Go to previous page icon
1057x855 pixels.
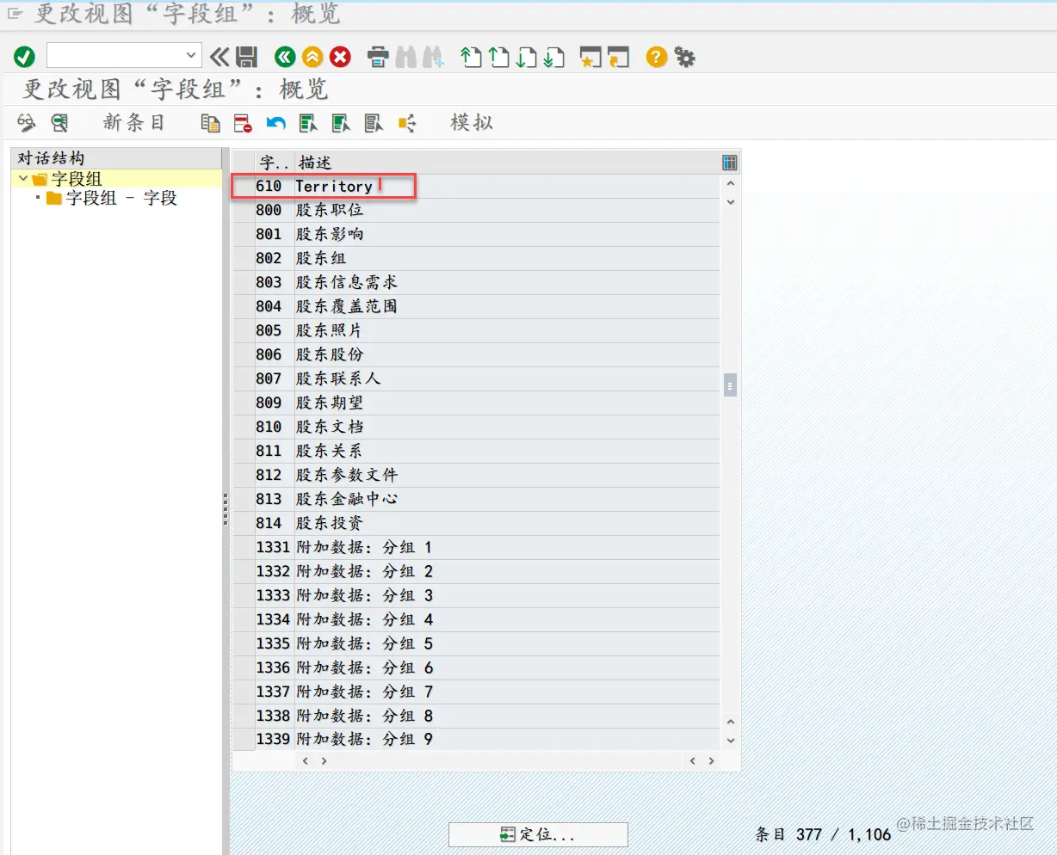pyautogui.click(x=498, y=57)
